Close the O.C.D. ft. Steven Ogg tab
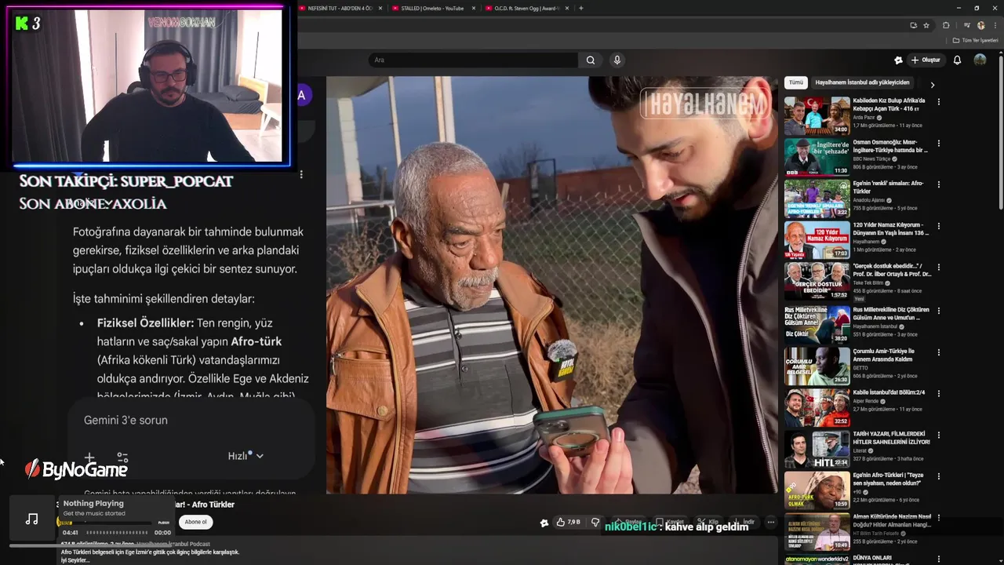The image size is (1004, 565). (x=568, y=8)
